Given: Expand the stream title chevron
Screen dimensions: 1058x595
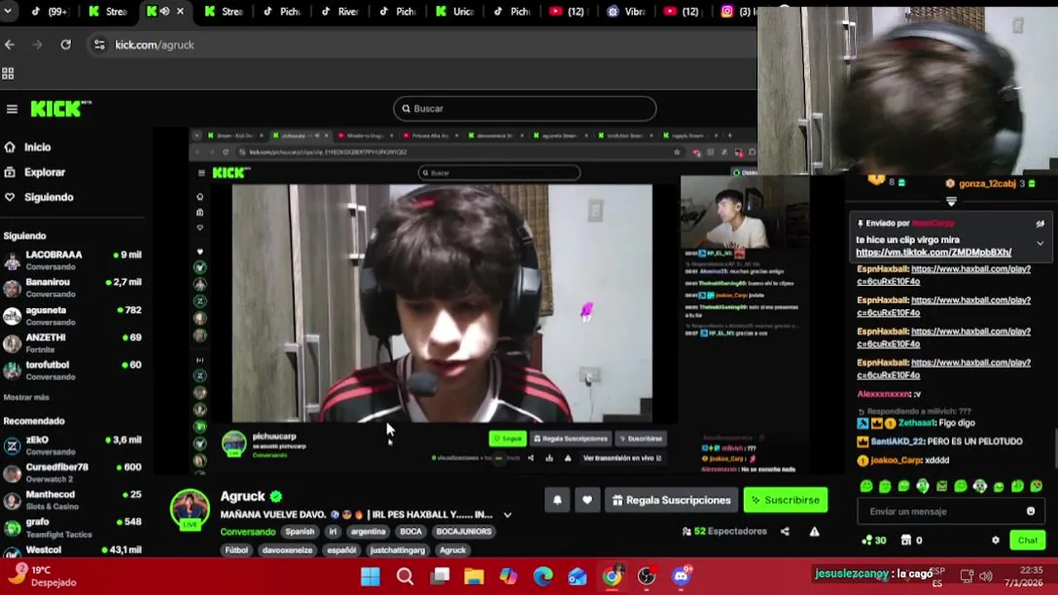Looking at the screenshot, I should point(508,515).
